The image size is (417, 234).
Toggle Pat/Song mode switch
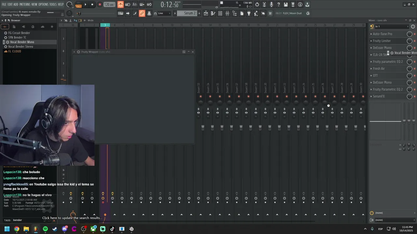[x=79, y=5]
